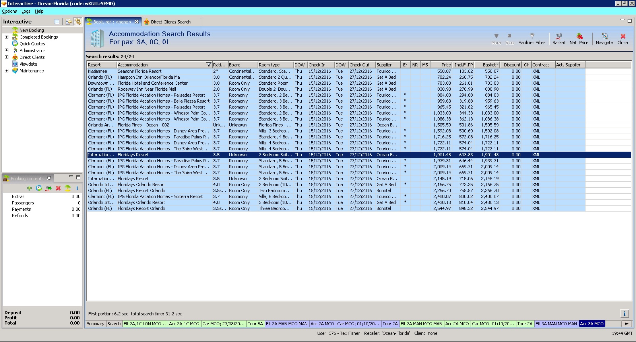The height and width of the screenshot is (342, 636).
Task: Click blue info icon in Booking contents
Action: point(77,188)
